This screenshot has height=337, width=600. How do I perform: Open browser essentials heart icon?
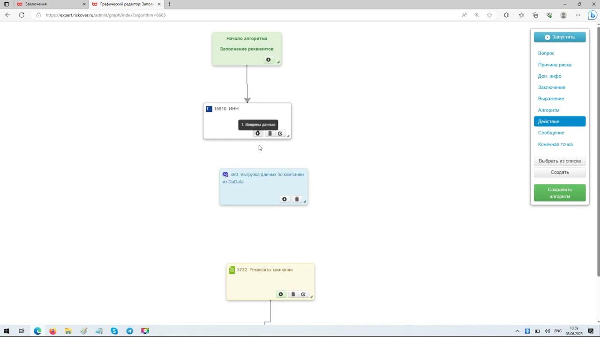(x=549, y=15)
